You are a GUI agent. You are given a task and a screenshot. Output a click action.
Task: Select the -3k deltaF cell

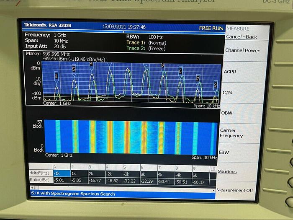[131, 174]
